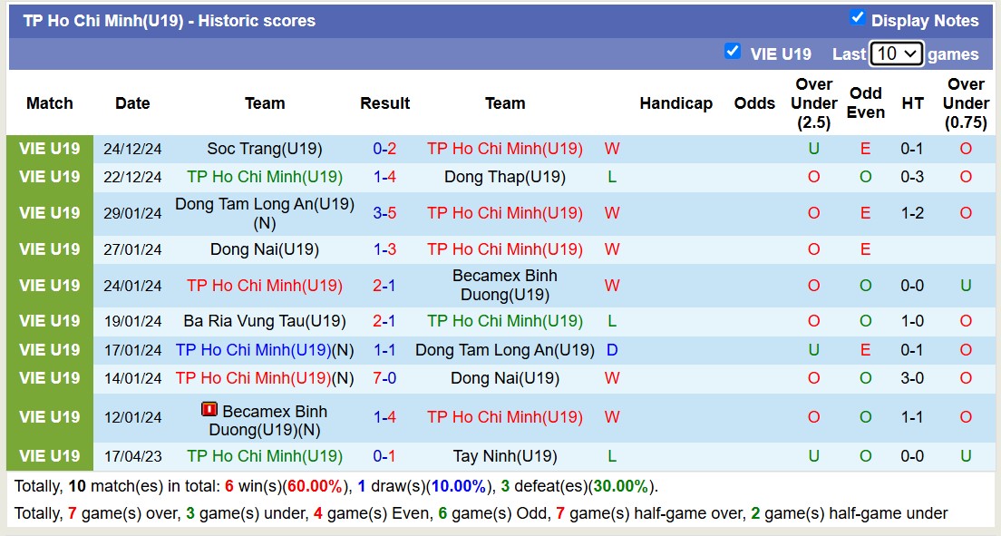The height and width of the screenshot is (536, 1001).
Task: Open the Dong Thap(U19) team page
Action: pyautogui.click(x=504, y=177)
